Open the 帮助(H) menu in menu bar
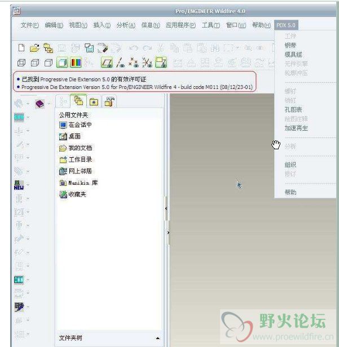The image size is (339, 347). coord(262,25)
